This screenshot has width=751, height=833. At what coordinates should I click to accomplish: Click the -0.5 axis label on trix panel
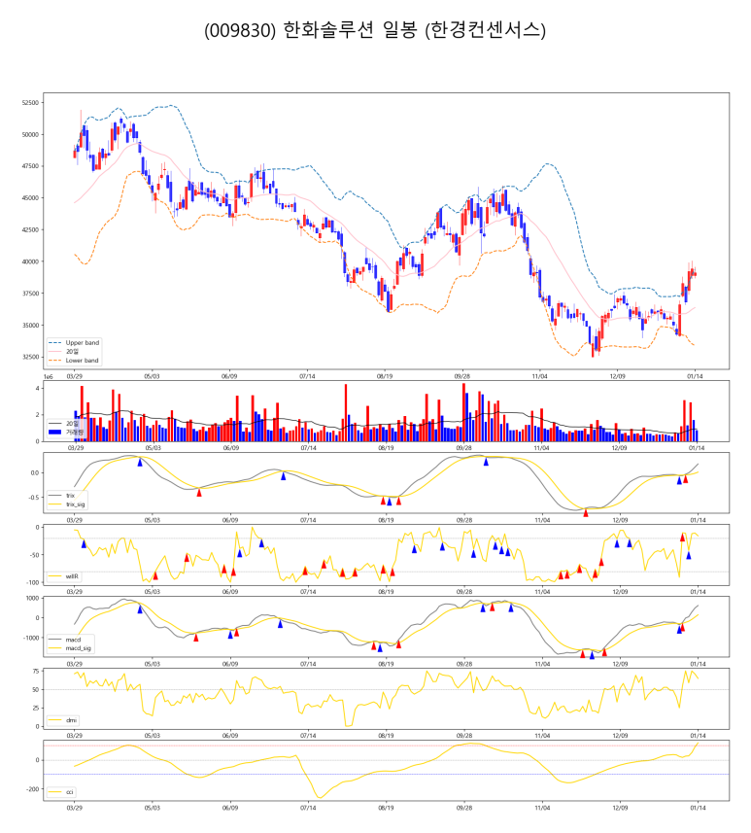34,498
